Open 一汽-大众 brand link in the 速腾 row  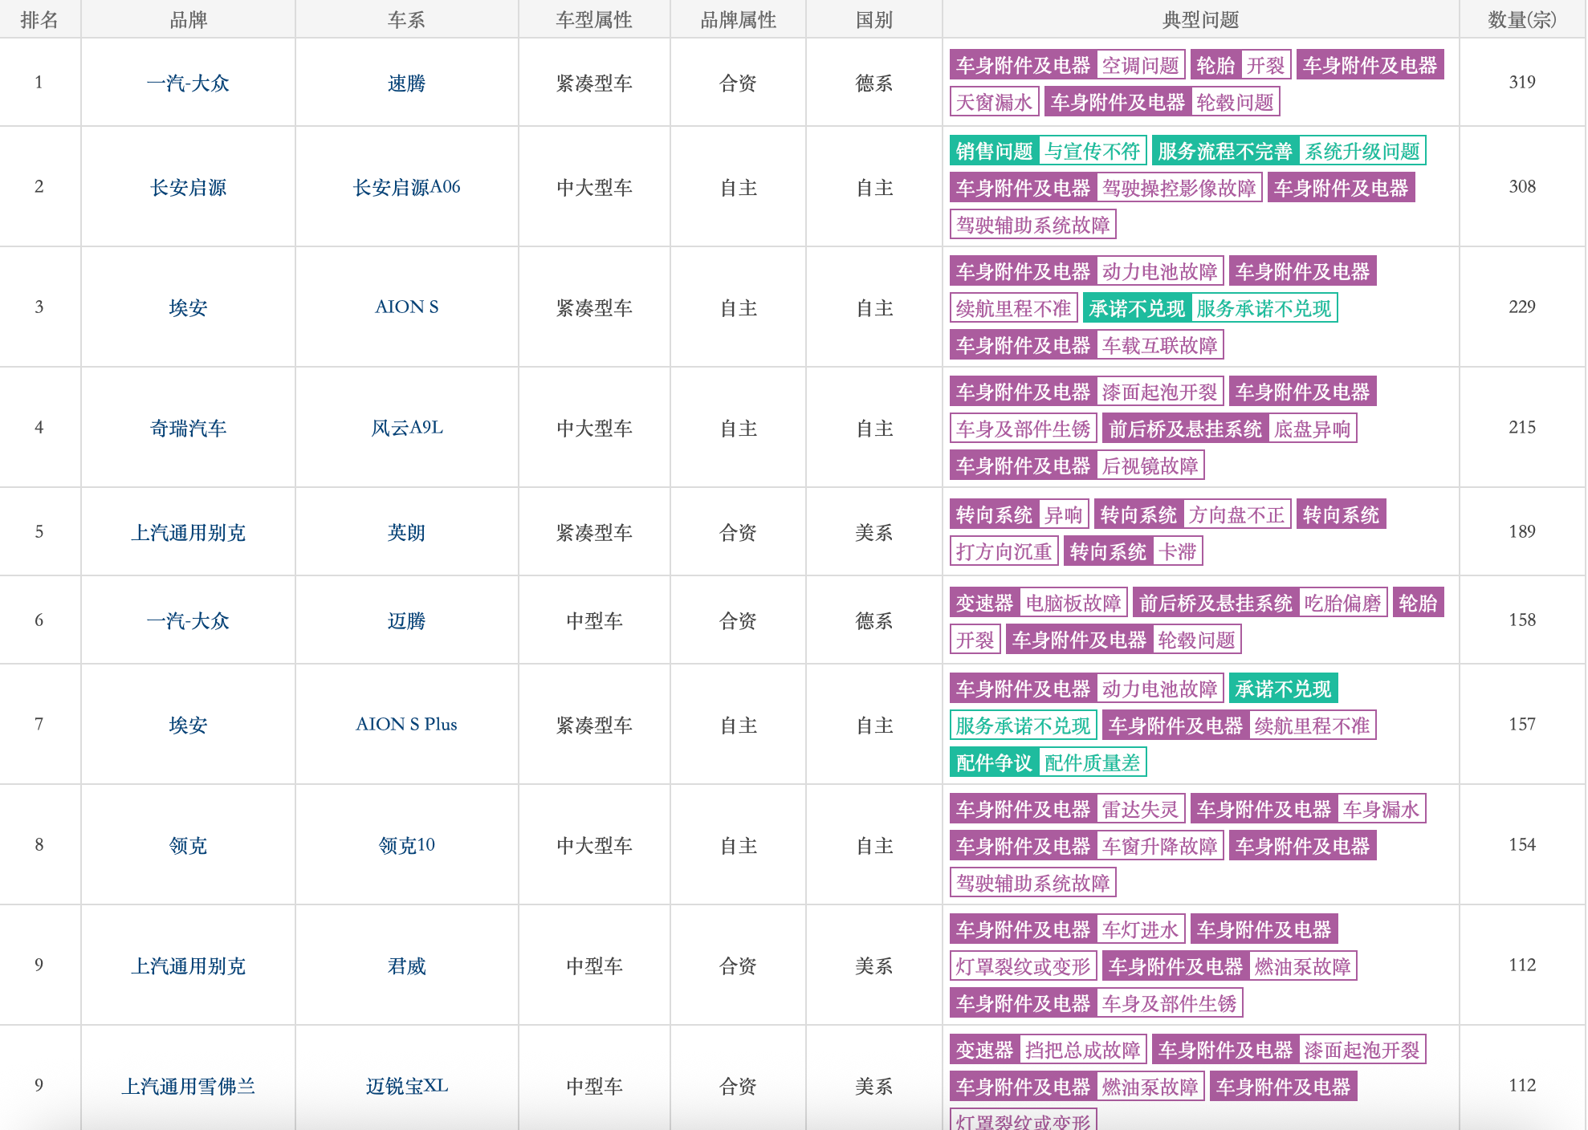pos(188,83)
